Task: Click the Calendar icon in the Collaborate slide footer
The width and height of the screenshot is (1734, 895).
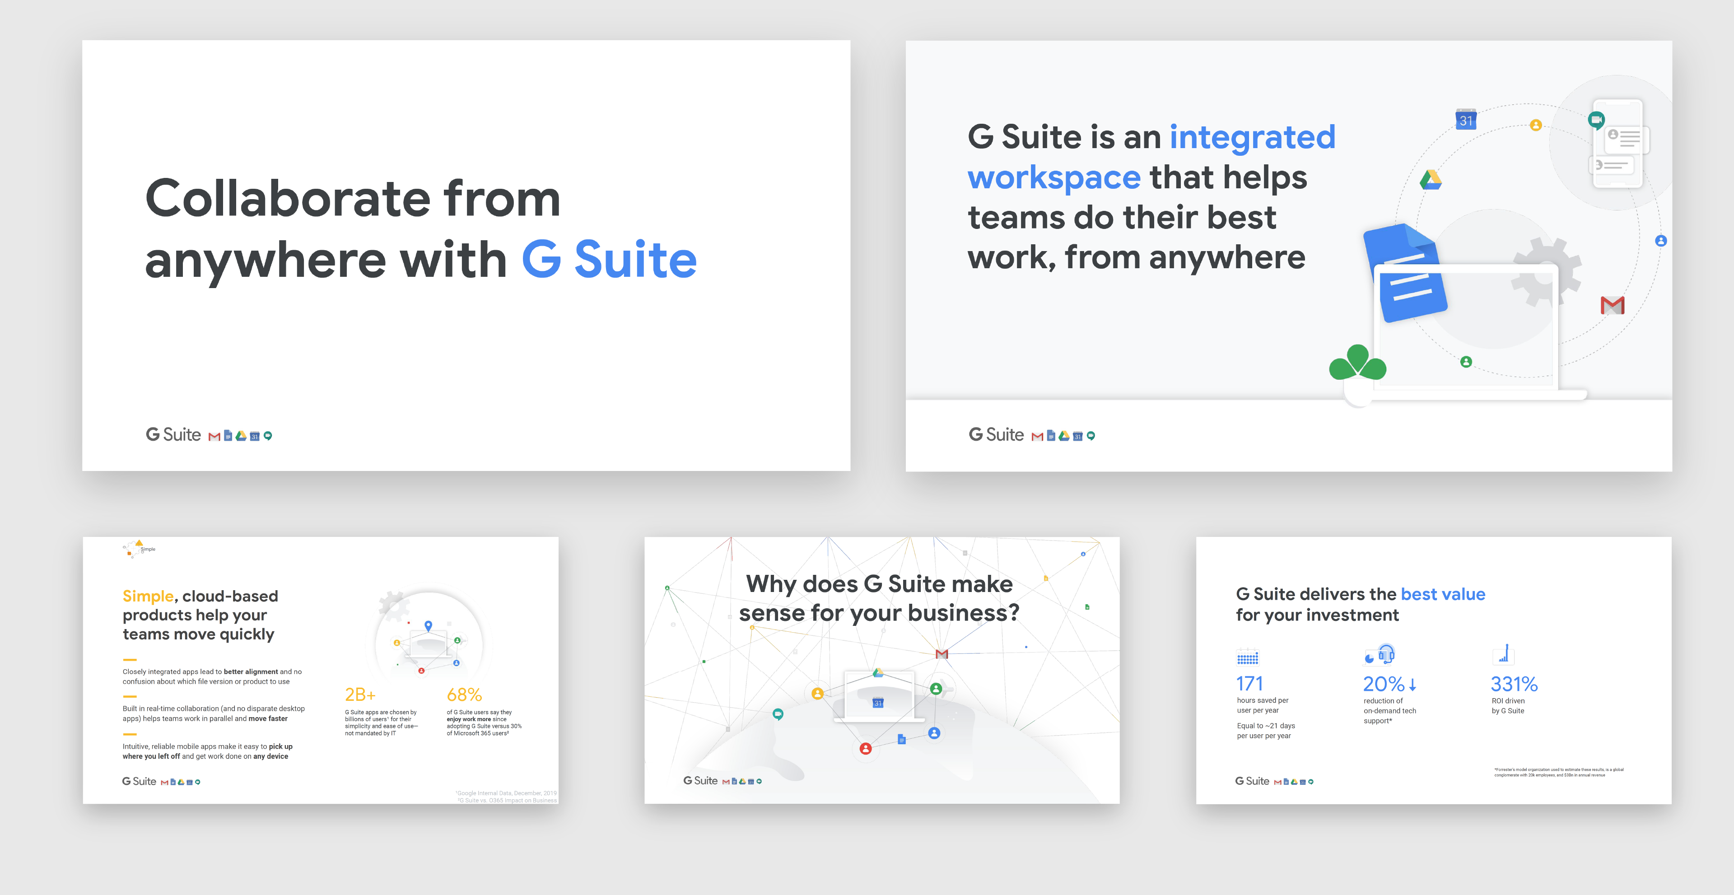Action: point(254,437)
